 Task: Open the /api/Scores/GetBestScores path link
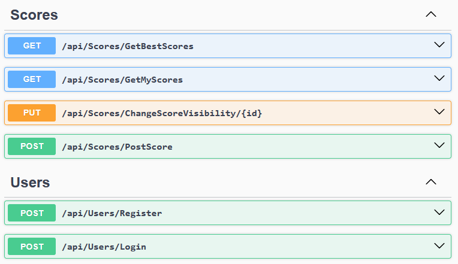click(x=128, y=46)
